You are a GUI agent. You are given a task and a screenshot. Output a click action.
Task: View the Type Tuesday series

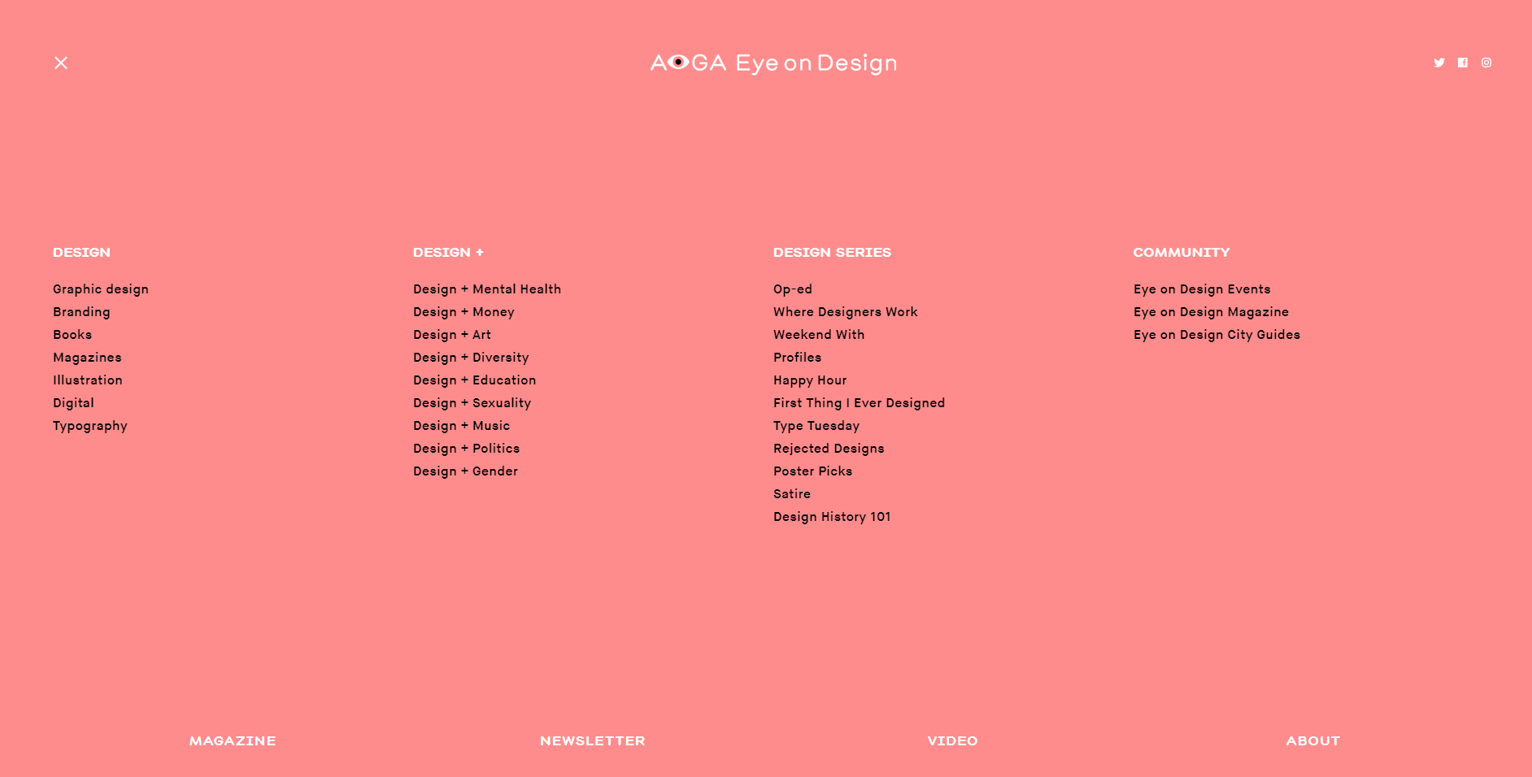(x=816, y=426)
